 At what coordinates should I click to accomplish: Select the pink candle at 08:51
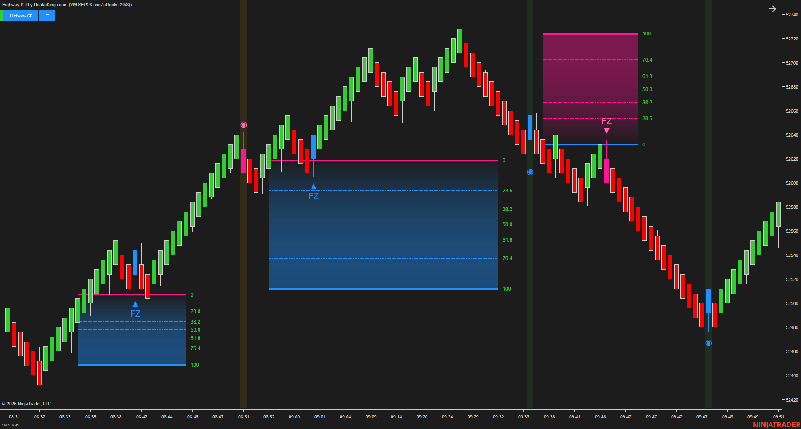[243, 161]
